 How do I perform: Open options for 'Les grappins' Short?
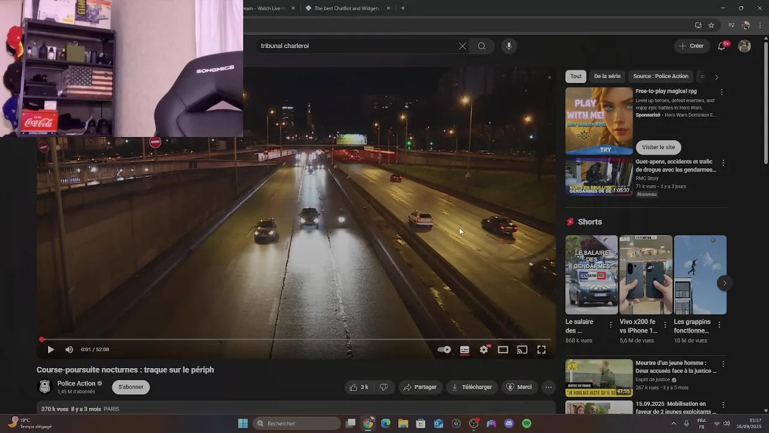pos(719,325)
